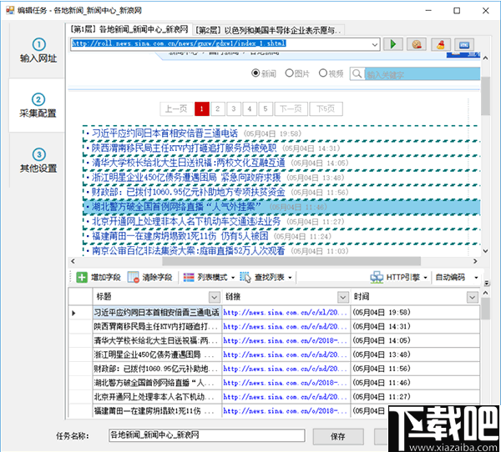Switch to 第1层 各地新闻 tab
501x452 pixels.
129,29
